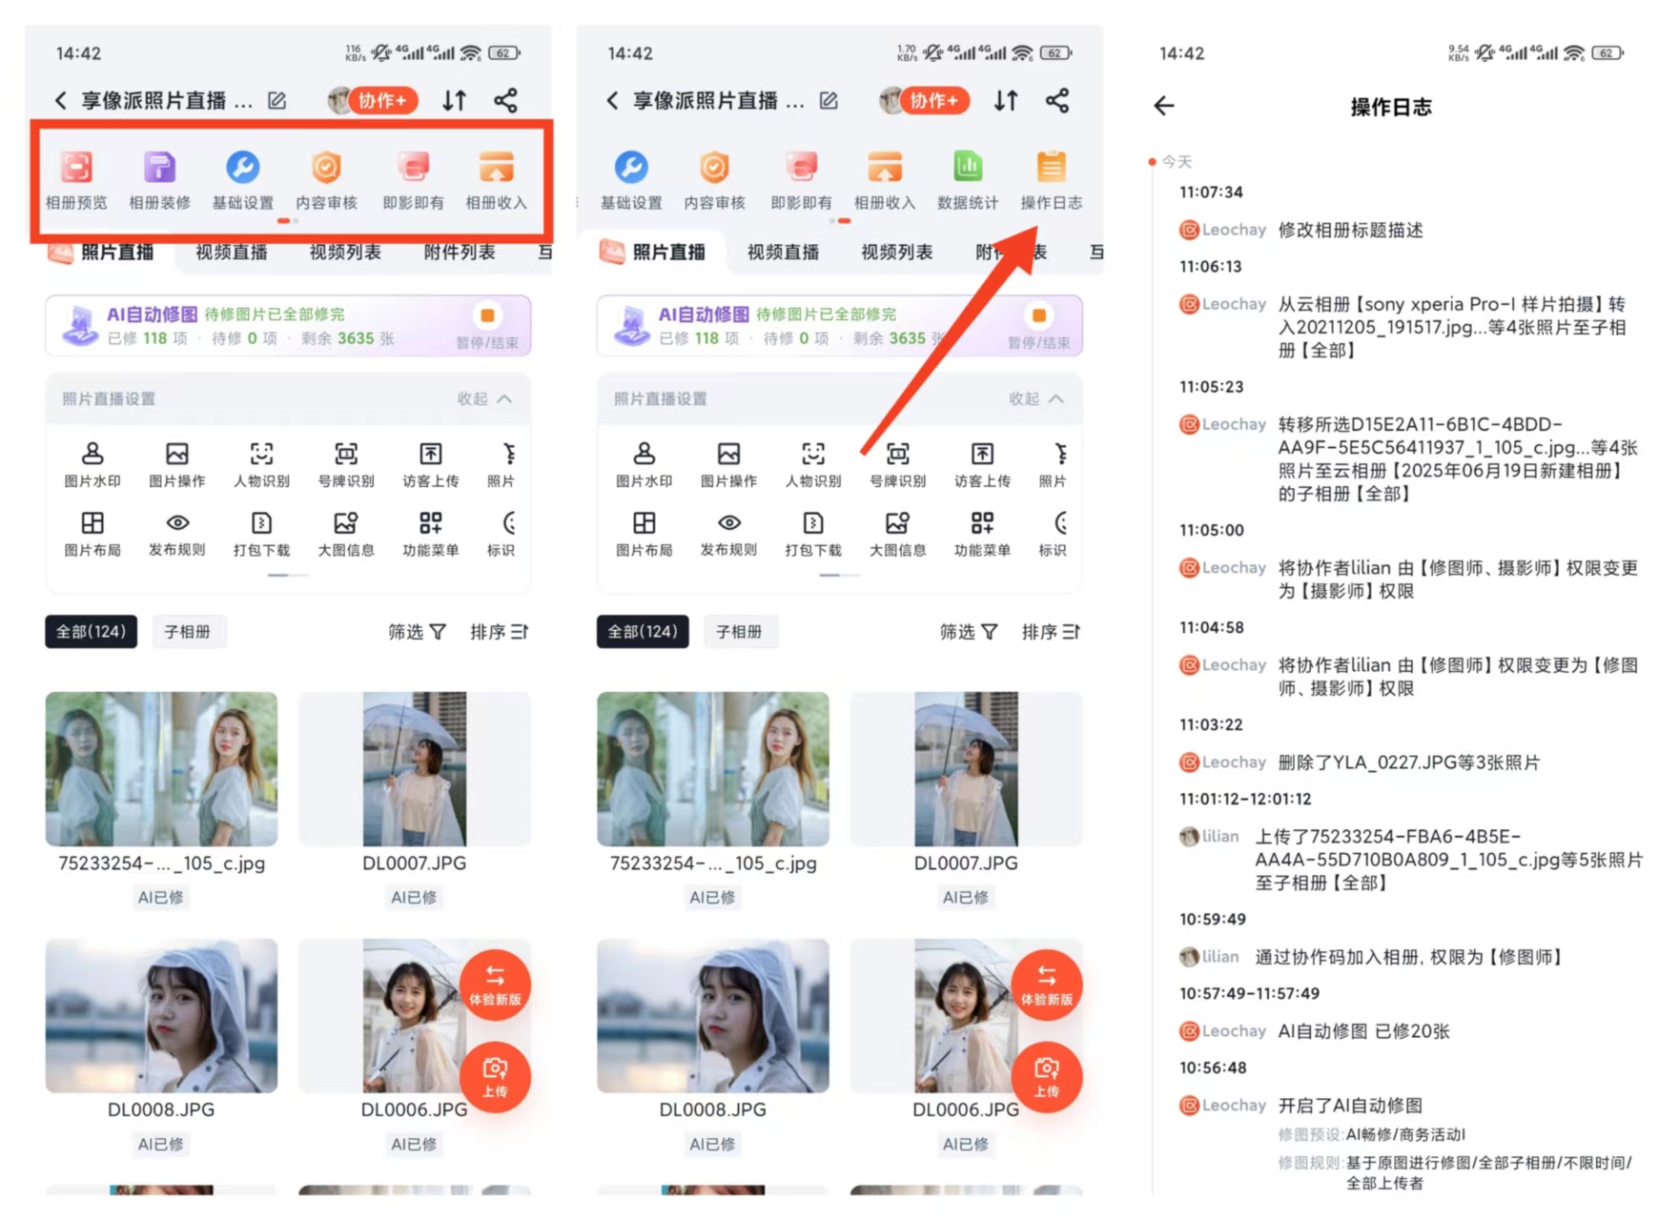Open DL0008.JPG thumbnail in left screen
The image size is (1679, 1220).
[161, 1016]
